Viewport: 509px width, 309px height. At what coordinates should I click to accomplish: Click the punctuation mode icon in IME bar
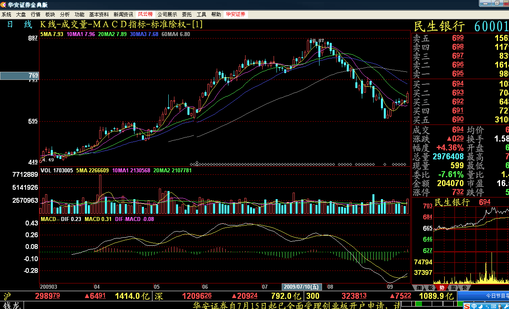click(487, 306)
